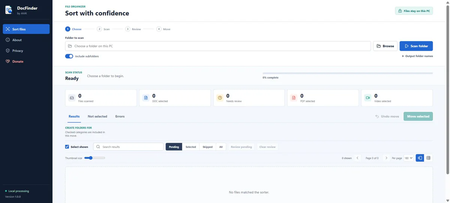Click the Video selected camera icon
This screenshot has height=203, width=450.
pyautogui.click(x=368, y=98)
